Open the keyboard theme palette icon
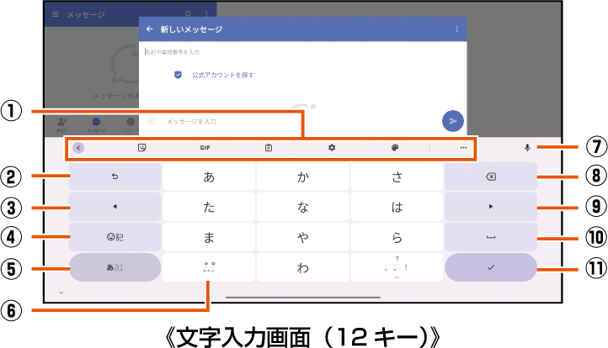608x348 pixels. pos(395,147)
